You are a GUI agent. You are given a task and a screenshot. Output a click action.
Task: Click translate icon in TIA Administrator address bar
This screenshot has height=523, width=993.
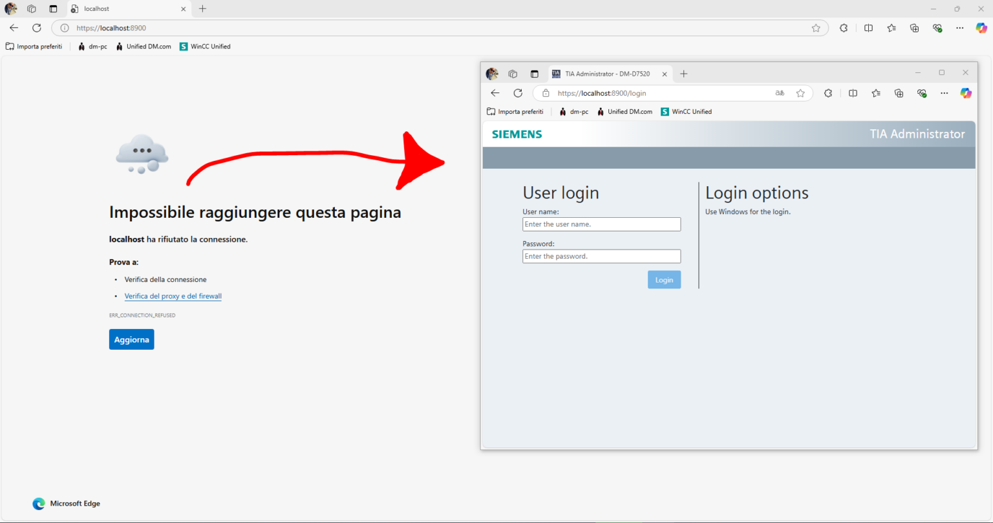click(780, 93)
